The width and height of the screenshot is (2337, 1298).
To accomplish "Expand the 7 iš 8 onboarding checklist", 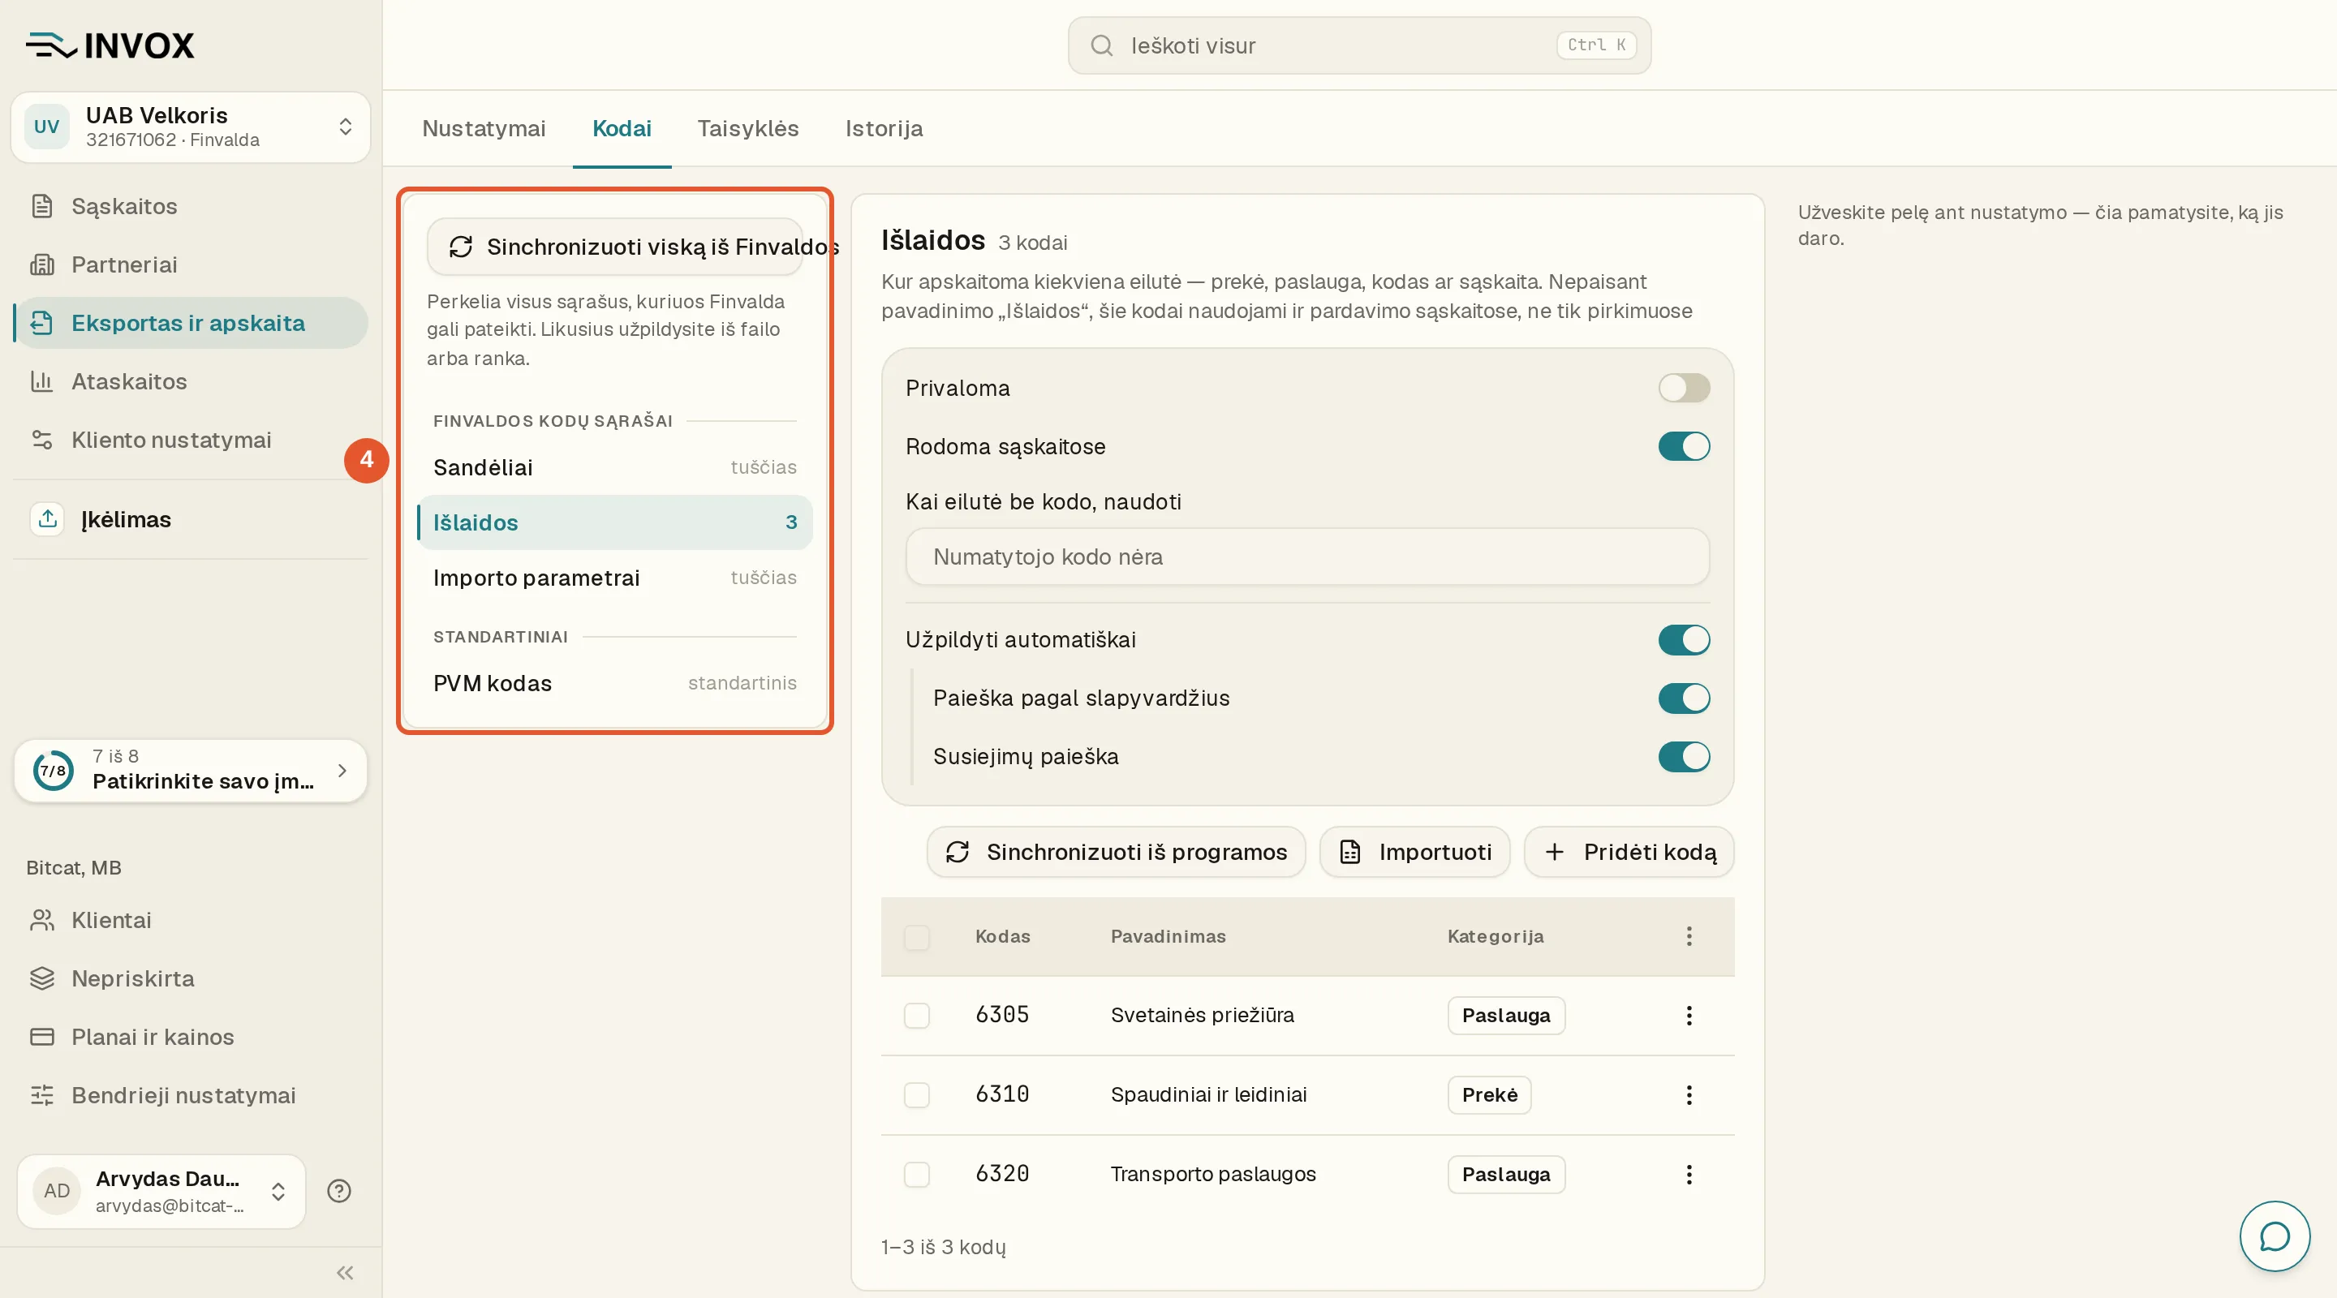I will click(191, 770).
